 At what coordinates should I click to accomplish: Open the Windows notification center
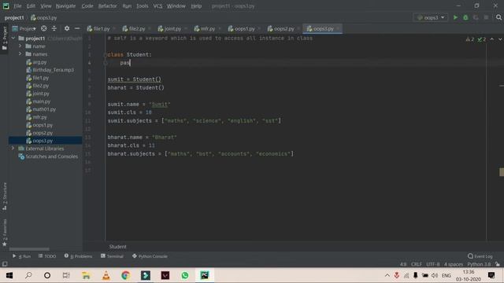coord(491,275)
